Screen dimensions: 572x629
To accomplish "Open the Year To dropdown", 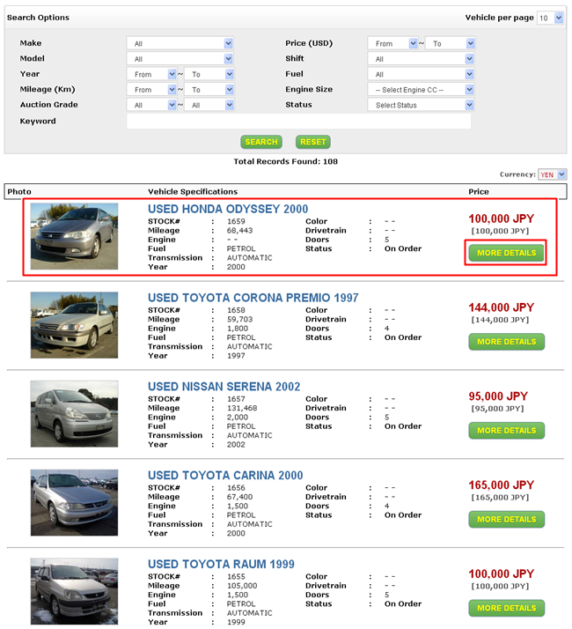I will click(209, 74).
